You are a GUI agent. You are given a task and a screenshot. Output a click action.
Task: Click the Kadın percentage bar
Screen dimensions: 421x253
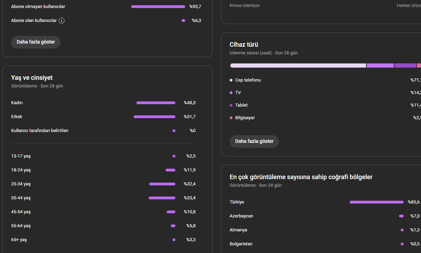click(x=156, y=103)
